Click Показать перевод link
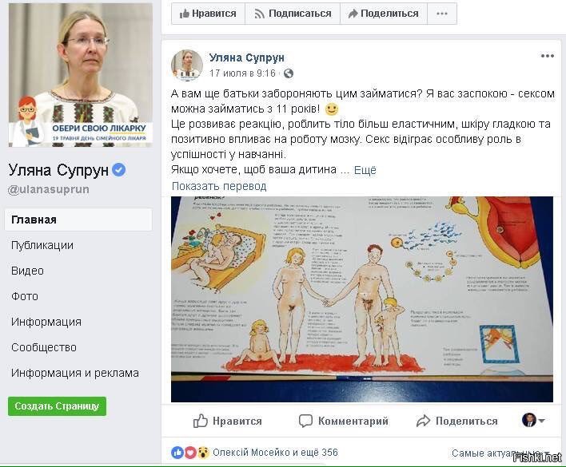This screenshot has width=566, height=467. point(219,186)
